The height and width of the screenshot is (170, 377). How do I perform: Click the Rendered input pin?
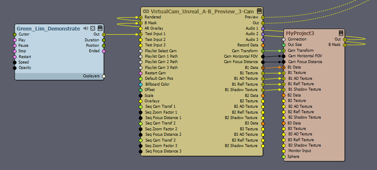[x=141, y=17]
